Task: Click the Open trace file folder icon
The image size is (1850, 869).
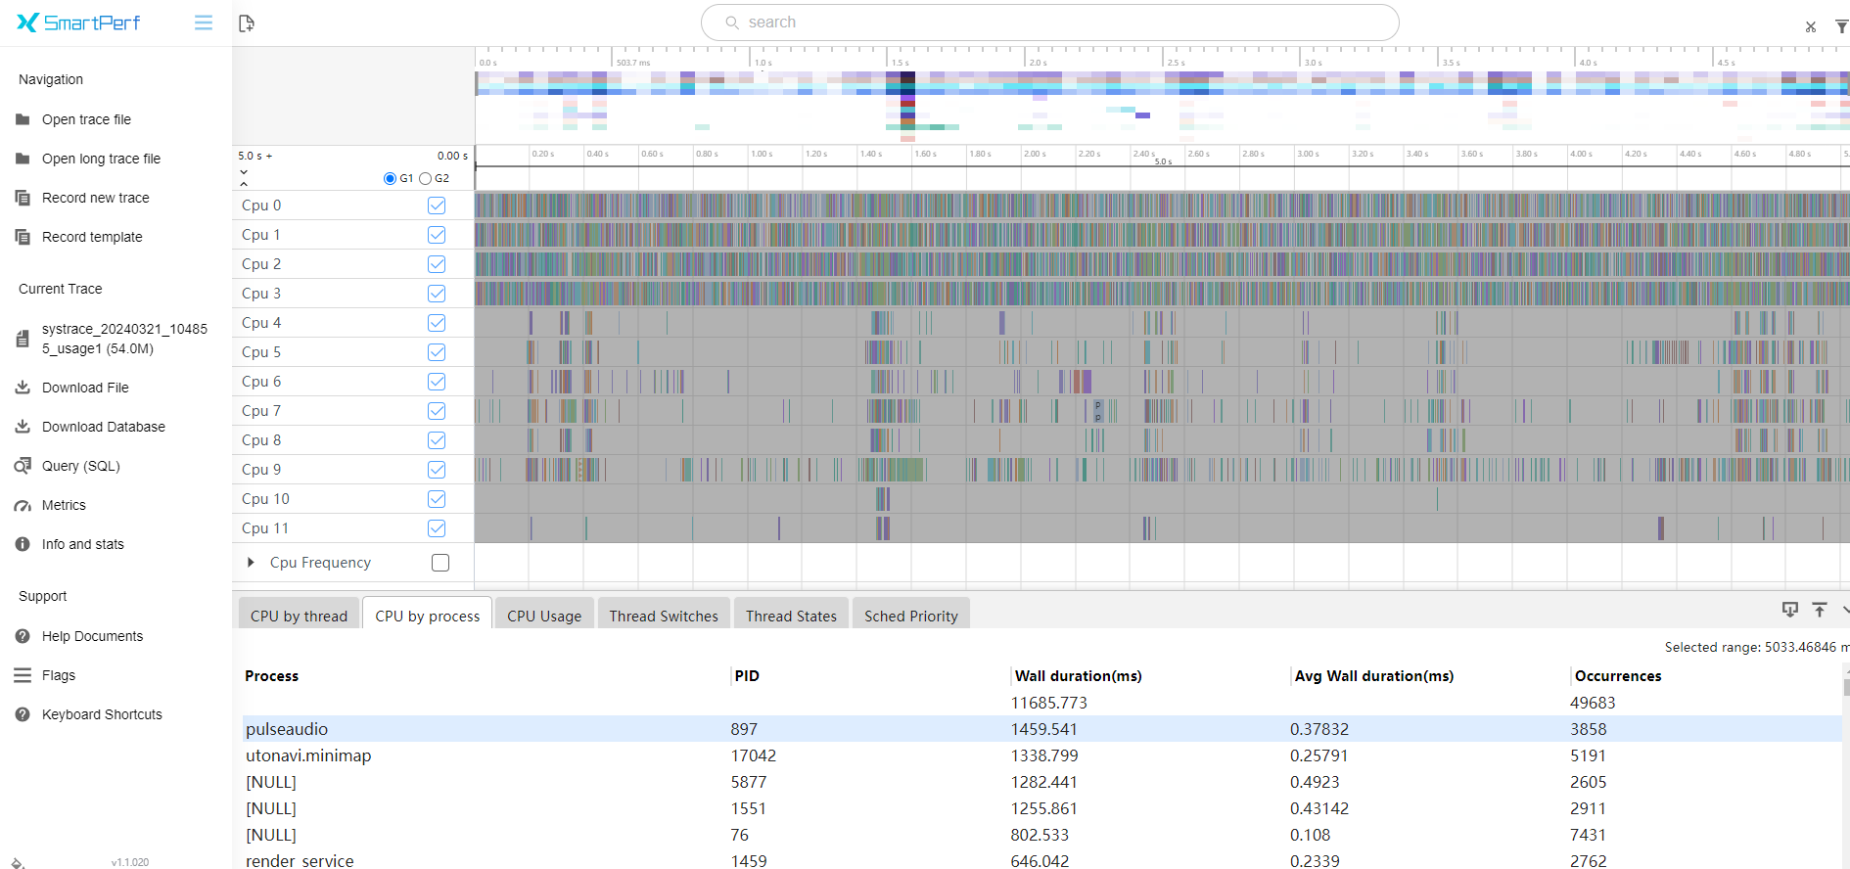Action: coord(23,119)
